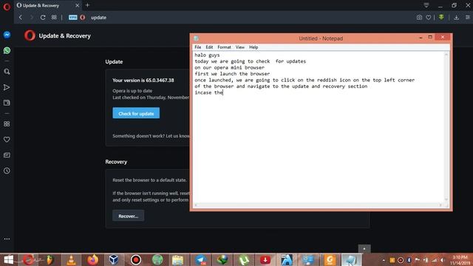The image size is (473, 266).
Task: Open Notepad Format menu
Action: [224, 47]
